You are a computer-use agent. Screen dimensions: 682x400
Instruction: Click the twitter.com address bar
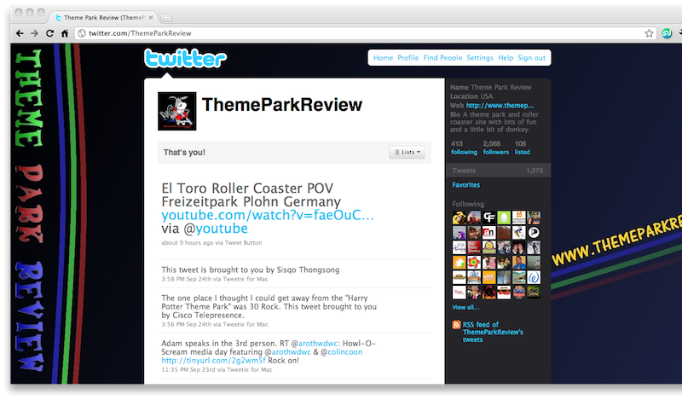(361, 33)
